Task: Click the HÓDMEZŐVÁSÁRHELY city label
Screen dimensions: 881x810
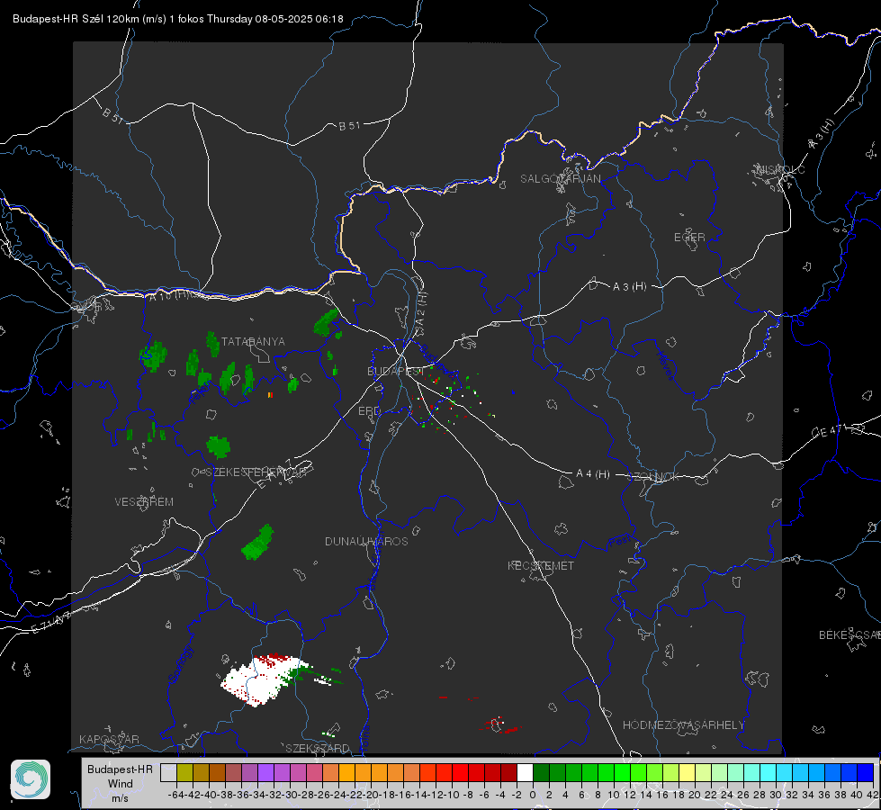Action: click(683, 725)
